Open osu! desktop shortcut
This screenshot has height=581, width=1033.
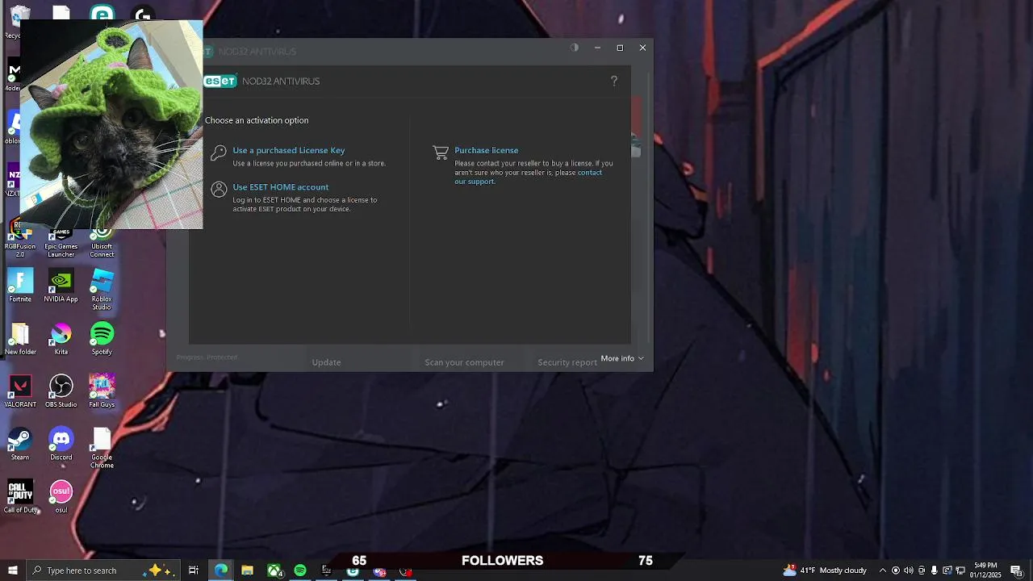tap(61, 496)
